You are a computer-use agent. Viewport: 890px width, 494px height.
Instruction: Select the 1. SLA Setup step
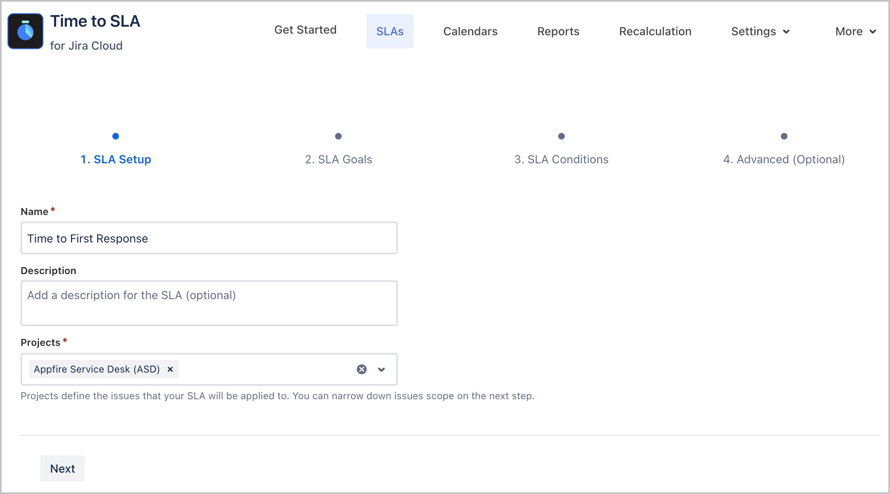coord(116,159)
